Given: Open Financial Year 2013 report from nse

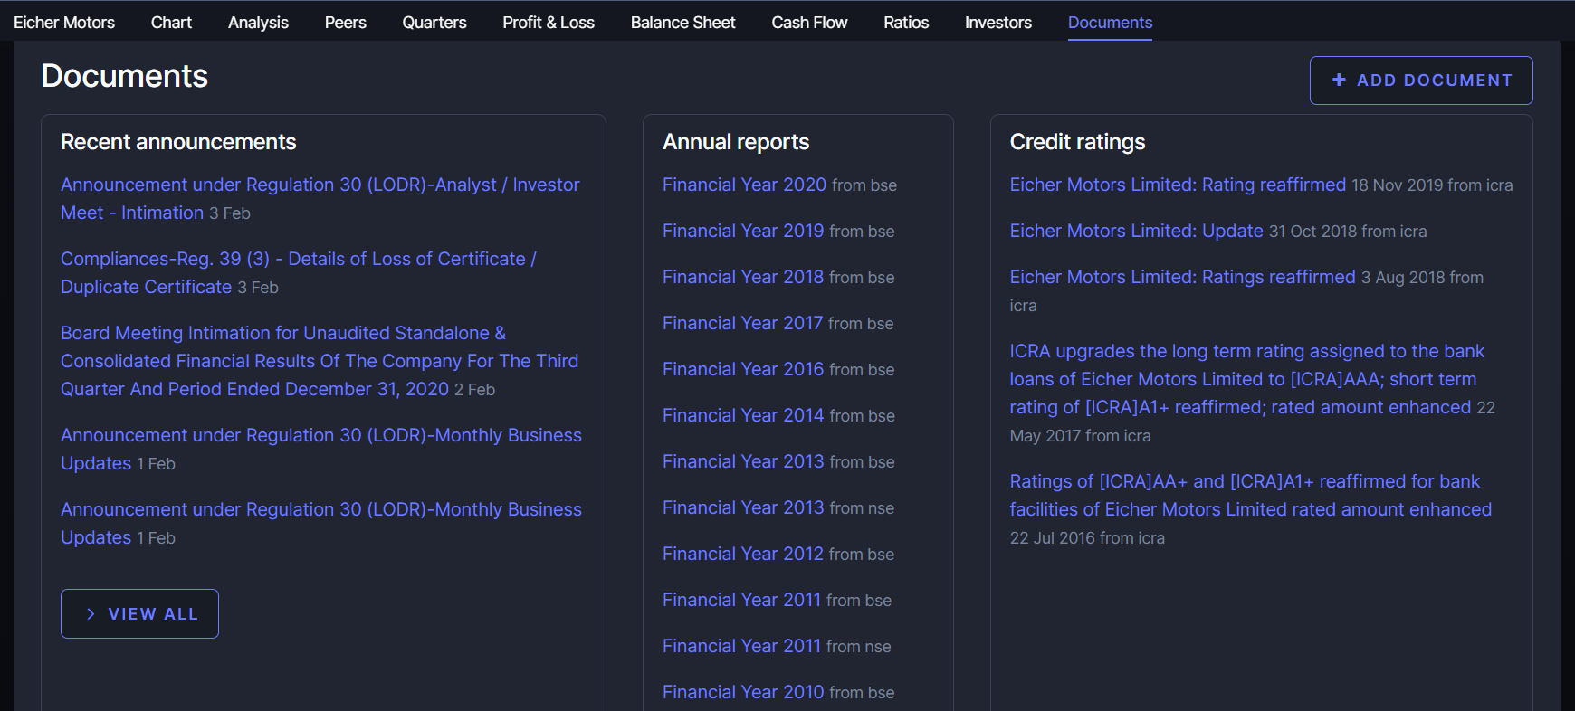Looking at the screenshot, I should [743, 507].
